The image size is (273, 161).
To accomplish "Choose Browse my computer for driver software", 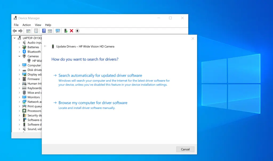I will 93,103.
